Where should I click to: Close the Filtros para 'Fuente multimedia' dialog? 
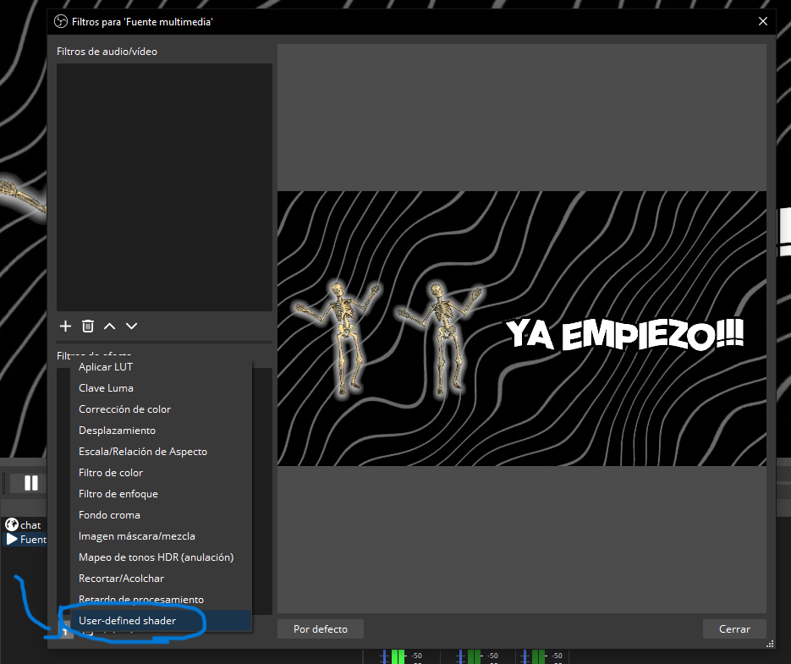(x=763, y=21)
